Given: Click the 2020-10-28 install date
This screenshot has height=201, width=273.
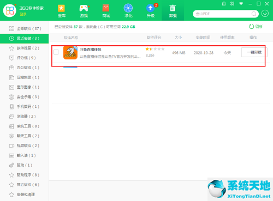Looking at the screenshot, I should [x=204, y=53].
